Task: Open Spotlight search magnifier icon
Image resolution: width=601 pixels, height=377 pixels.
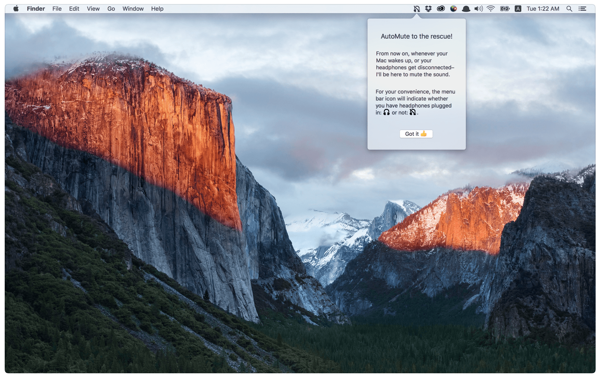Action: tap(569, 9)
